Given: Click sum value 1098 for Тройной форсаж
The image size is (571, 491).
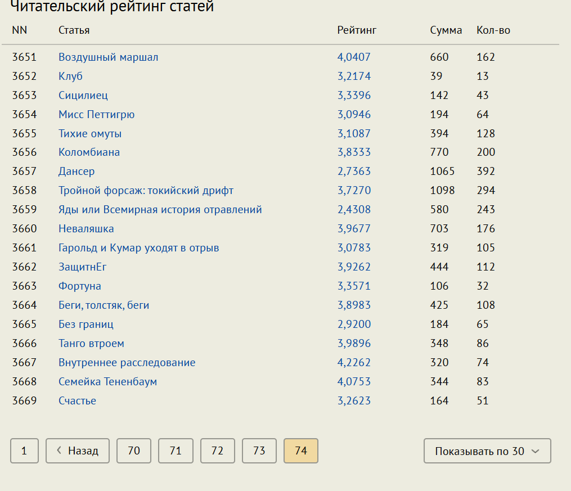Looking at the screenshot, I should 442,190.
